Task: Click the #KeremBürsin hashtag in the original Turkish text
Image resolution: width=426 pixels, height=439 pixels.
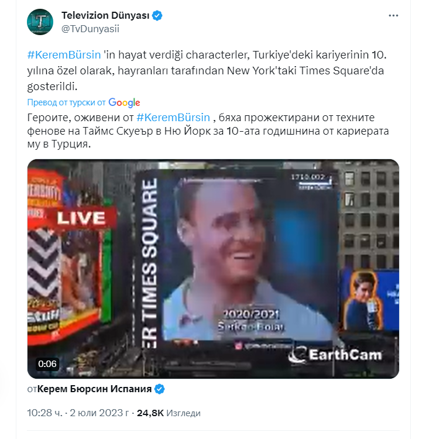Action: [x=64, y=54]
